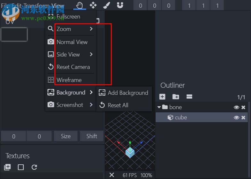Click the Wireframe dotted grid icon
The image size is (251, 179).
(51, 80)
